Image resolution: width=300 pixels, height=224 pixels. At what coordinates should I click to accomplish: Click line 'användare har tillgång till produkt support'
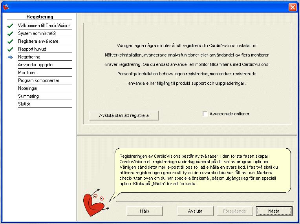pos(187,83)
